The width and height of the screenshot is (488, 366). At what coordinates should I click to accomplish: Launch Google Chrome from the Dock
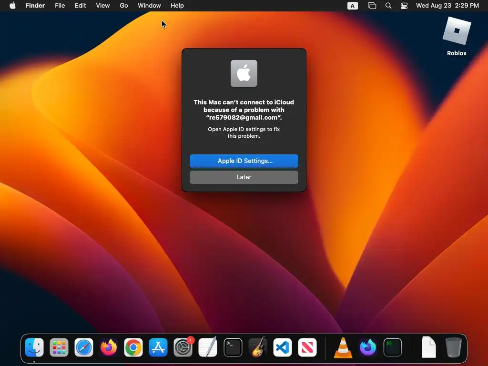(133, 347)
